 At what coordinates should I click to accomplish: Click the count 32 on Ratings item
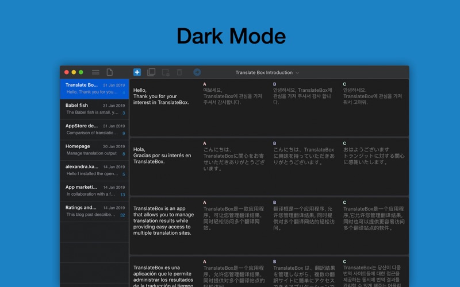(x=122, y=215)
